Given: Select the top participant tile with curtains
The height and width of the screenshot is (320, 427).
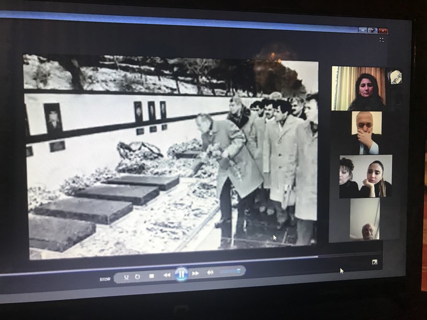Looking at the screenshot, I should point(359,88).
